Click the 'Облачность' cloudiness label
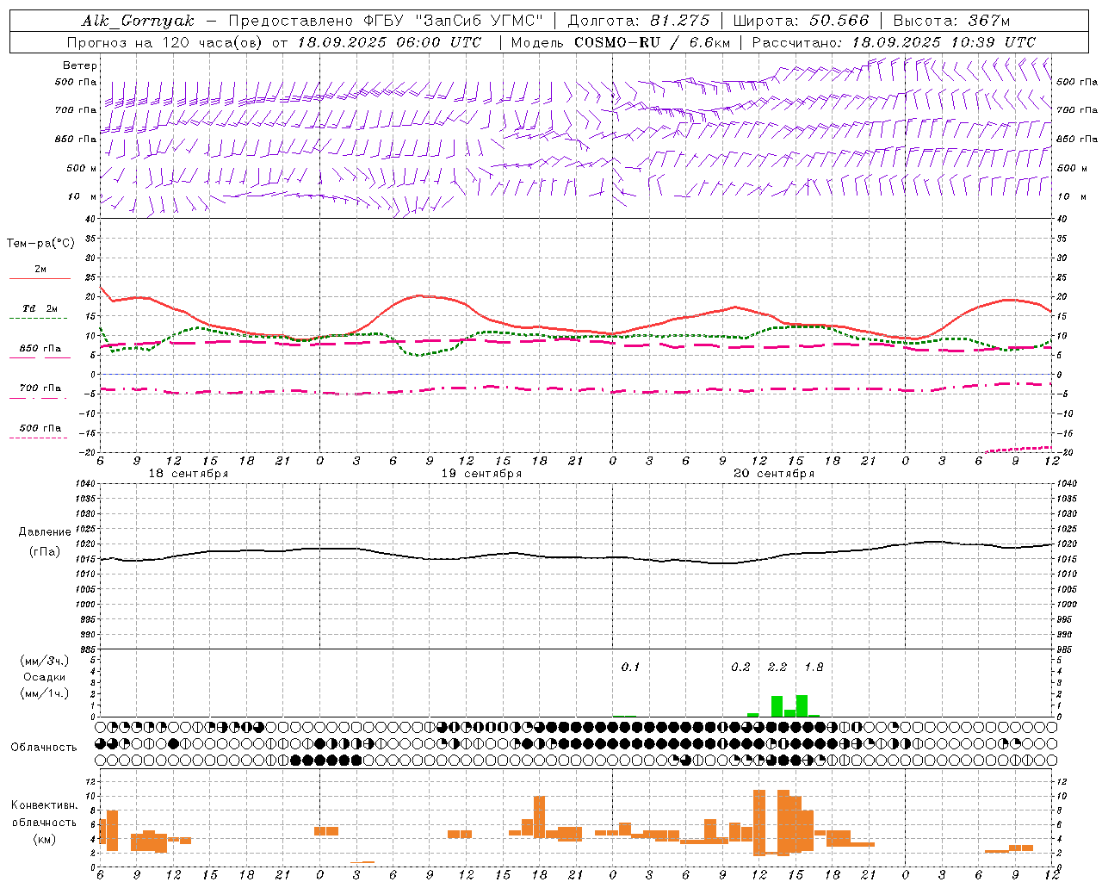 click(43, 748)
